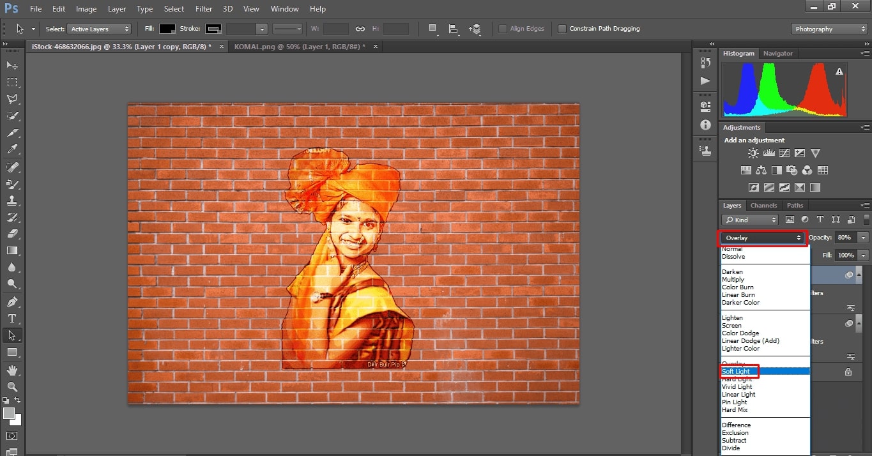Open the Active Layers select dropdown

(x=100, y=29)
